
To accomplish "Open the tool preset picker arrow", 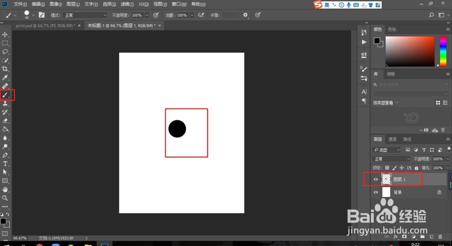I will pos(15,15).
